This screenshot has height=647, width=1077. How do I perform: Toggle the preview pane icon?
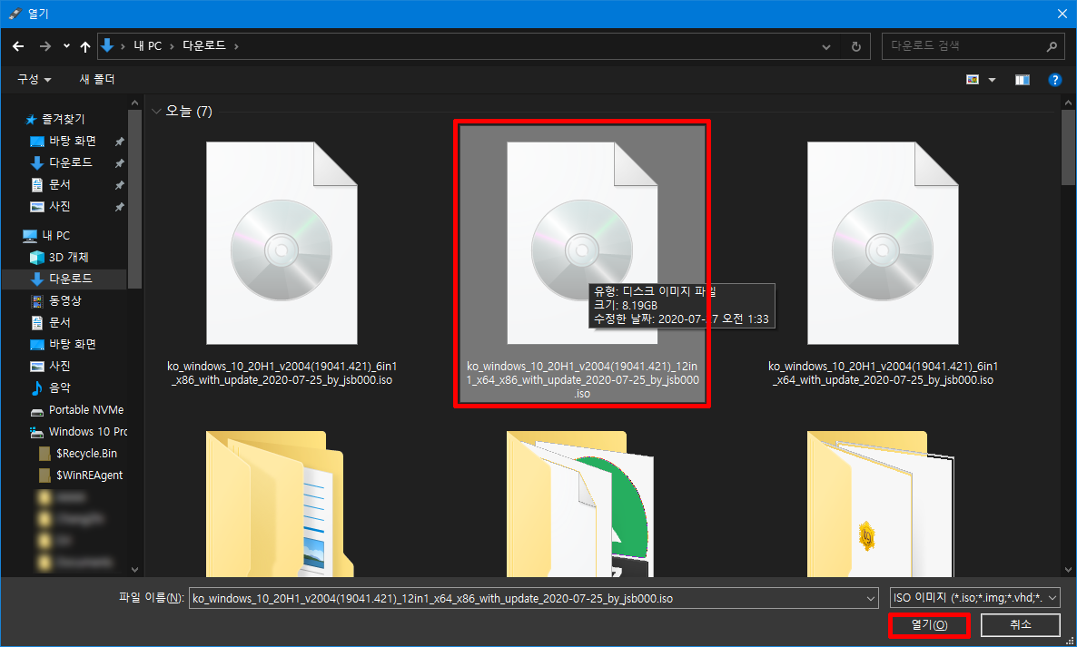(1022, 80)
